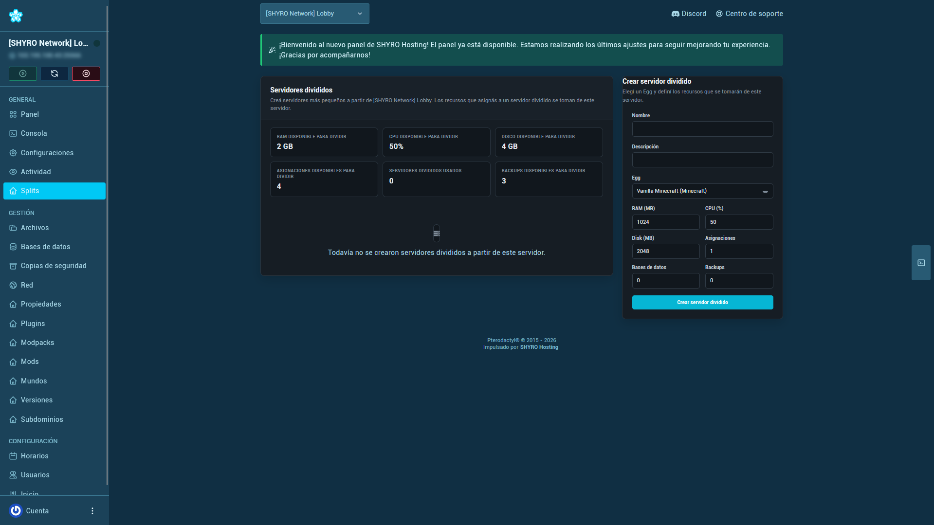Open Propiedades in the sidebar
This screenshot has height=525, width=934.
click(55, 304)
